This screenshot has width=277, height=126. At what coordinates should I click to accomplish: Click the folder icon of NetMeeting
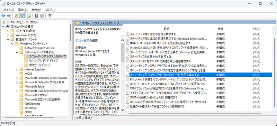(x=21, y=104)
